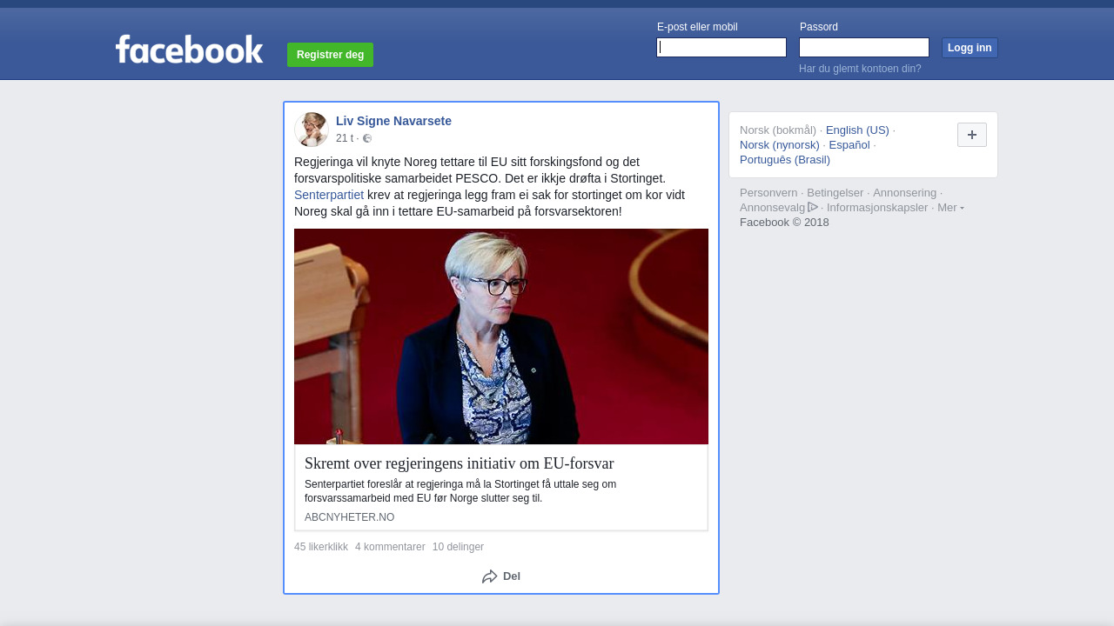
Task: Switch language to Português (Brasil)
Action: coord(785,160)
